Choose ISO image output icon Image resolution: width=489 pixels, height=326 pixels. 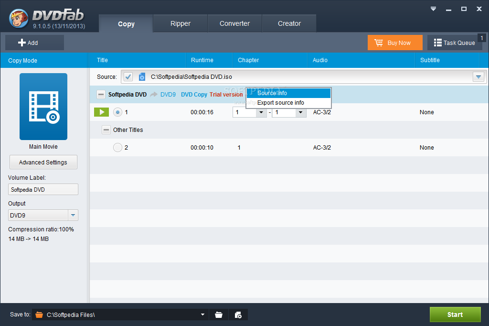point(238,315)
